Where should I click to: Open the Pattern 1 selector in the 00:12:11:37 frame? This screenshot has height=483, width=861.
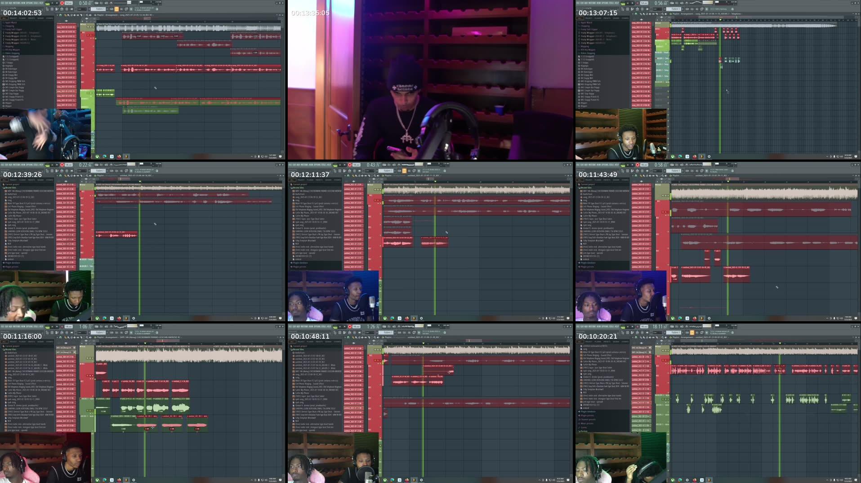coord(386,171)
